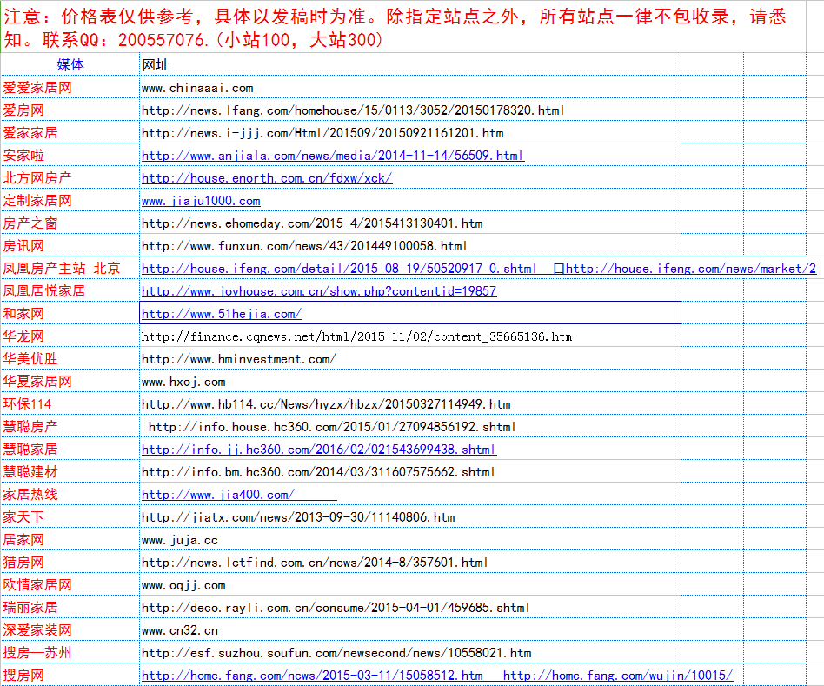Select the 定制家居网 media cell
The image size is (824, 686).
click(x=70, y=200)
